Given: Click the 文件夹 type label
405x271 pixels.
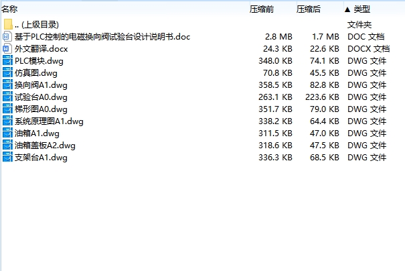Looking at the screenshot, I should (x=359, y=25).
